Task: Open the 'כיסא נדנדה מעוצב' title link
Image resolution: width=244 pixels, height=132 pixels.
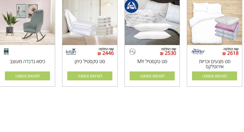Action: pyautogui.click(x=27, y=61)
